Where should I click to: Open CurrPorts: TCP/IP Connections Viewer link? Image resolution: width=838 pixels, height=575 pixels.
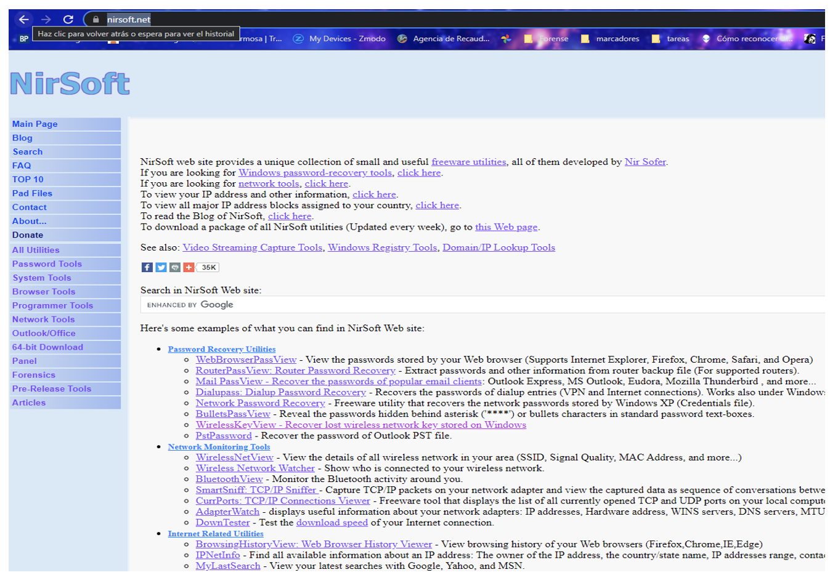click(x=283, y=501)
